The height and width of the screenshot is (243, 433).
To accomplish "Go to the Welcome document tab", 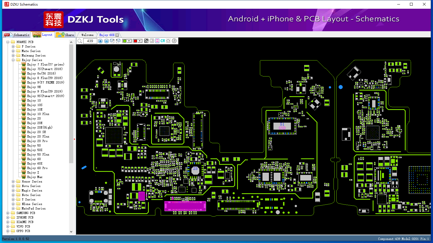I will [x=87, y=35].
